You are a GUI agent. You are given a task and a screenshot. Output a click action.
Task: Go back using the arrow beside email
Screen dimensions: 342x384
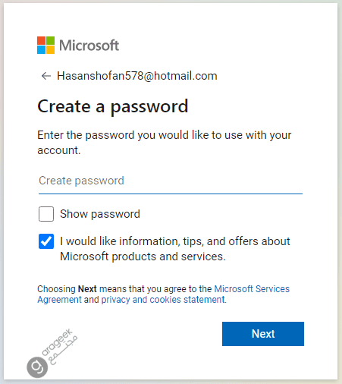pos(46,76)
